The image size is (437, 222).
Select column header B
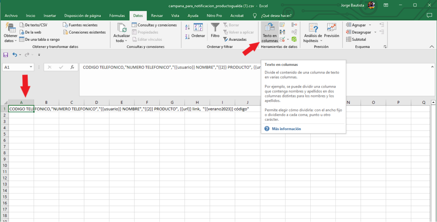46,102
